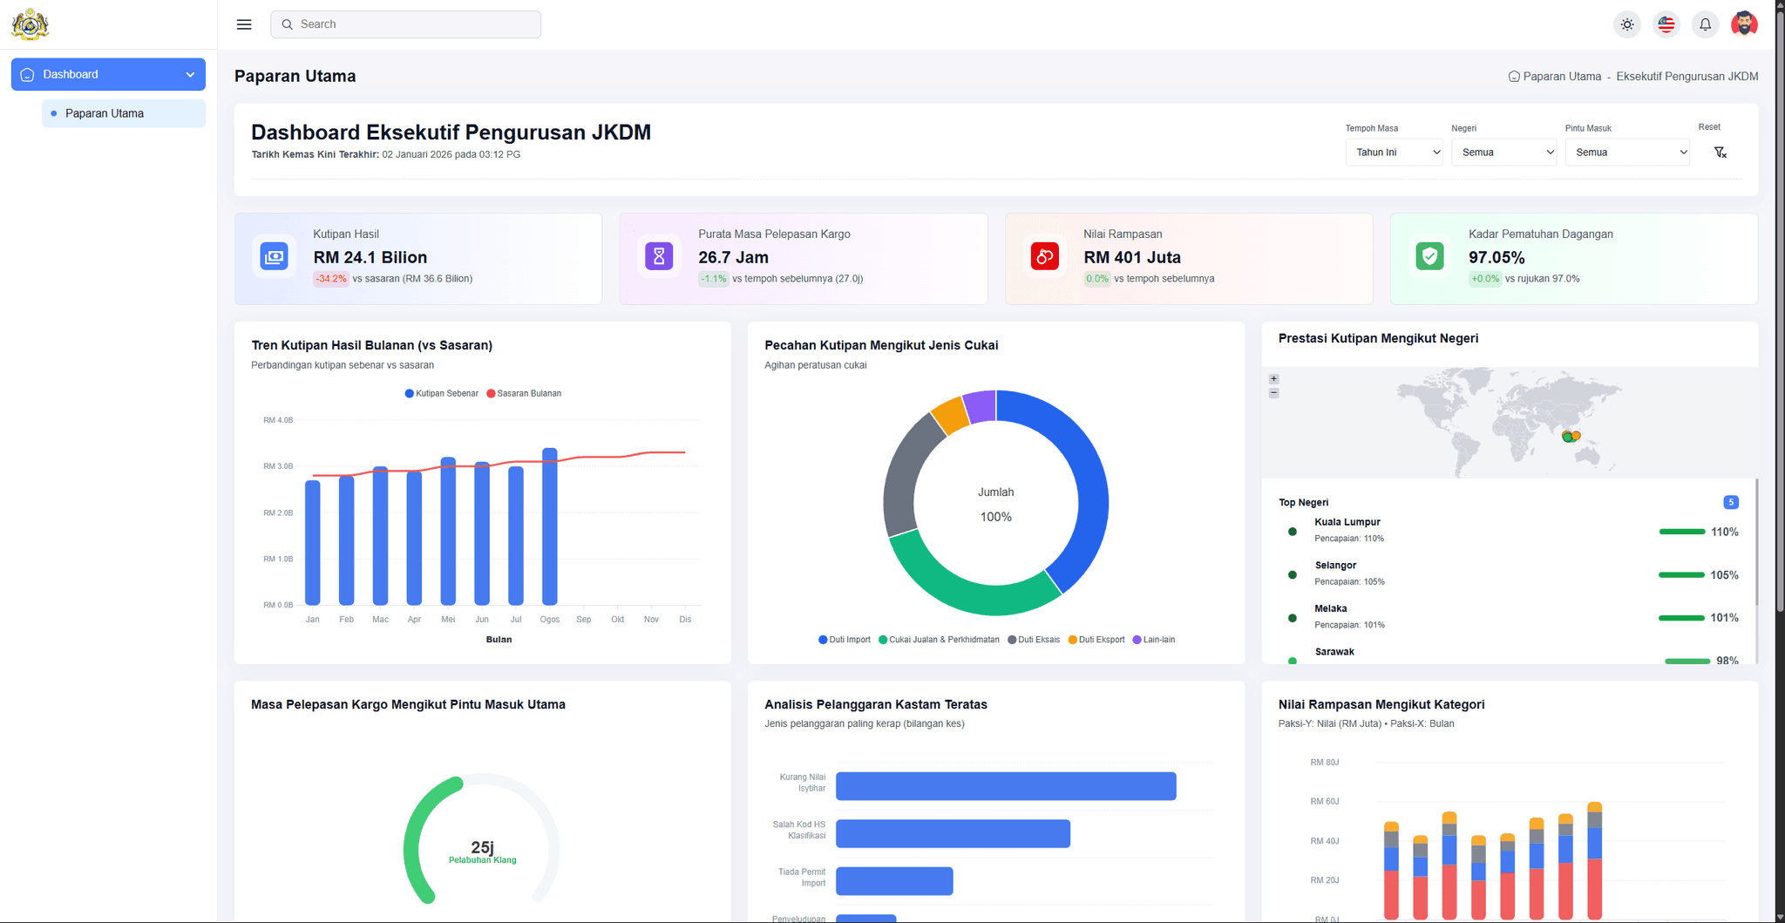This screenshot has width=1785, height=923.
Task: Click the Kutipan Hasil card wallet icon
Action: (274, 256)
